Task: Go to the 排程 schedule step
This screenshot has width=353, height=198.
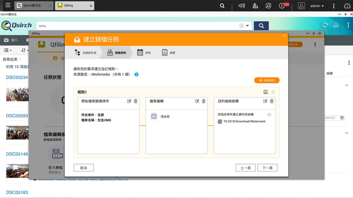Action: click(144, 52)
